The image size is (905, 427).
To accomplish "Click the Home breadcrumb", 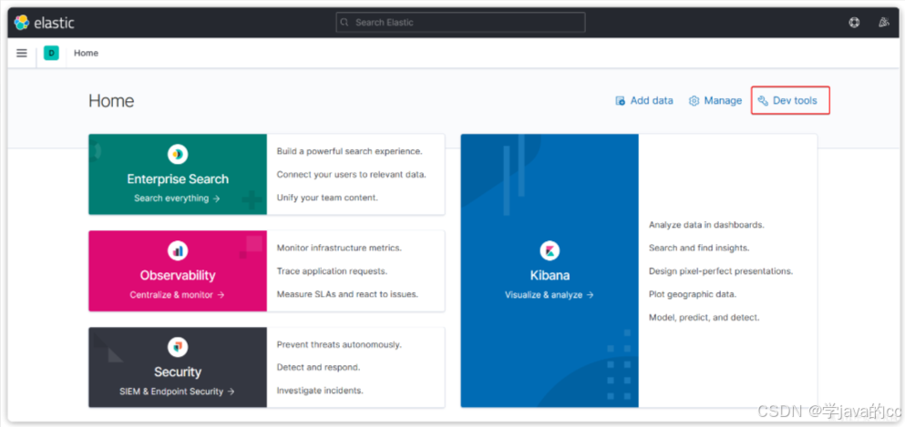I will click(x=86, y=53).
